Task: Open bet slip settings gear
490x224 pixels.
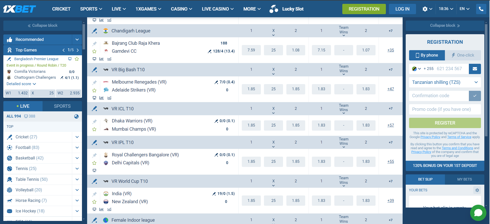Action: pyautogui.click(x=477, y=190)
